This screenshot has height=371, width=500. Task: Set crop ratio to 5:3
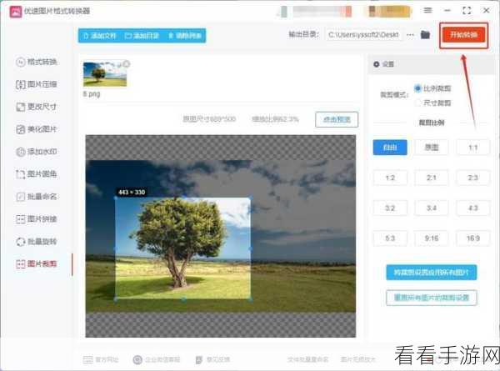(x=390, y=238)
